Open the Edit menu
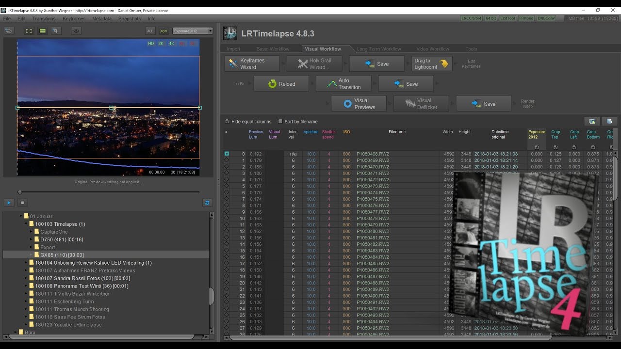The image size is (621, 349). [x=21, y=18]
